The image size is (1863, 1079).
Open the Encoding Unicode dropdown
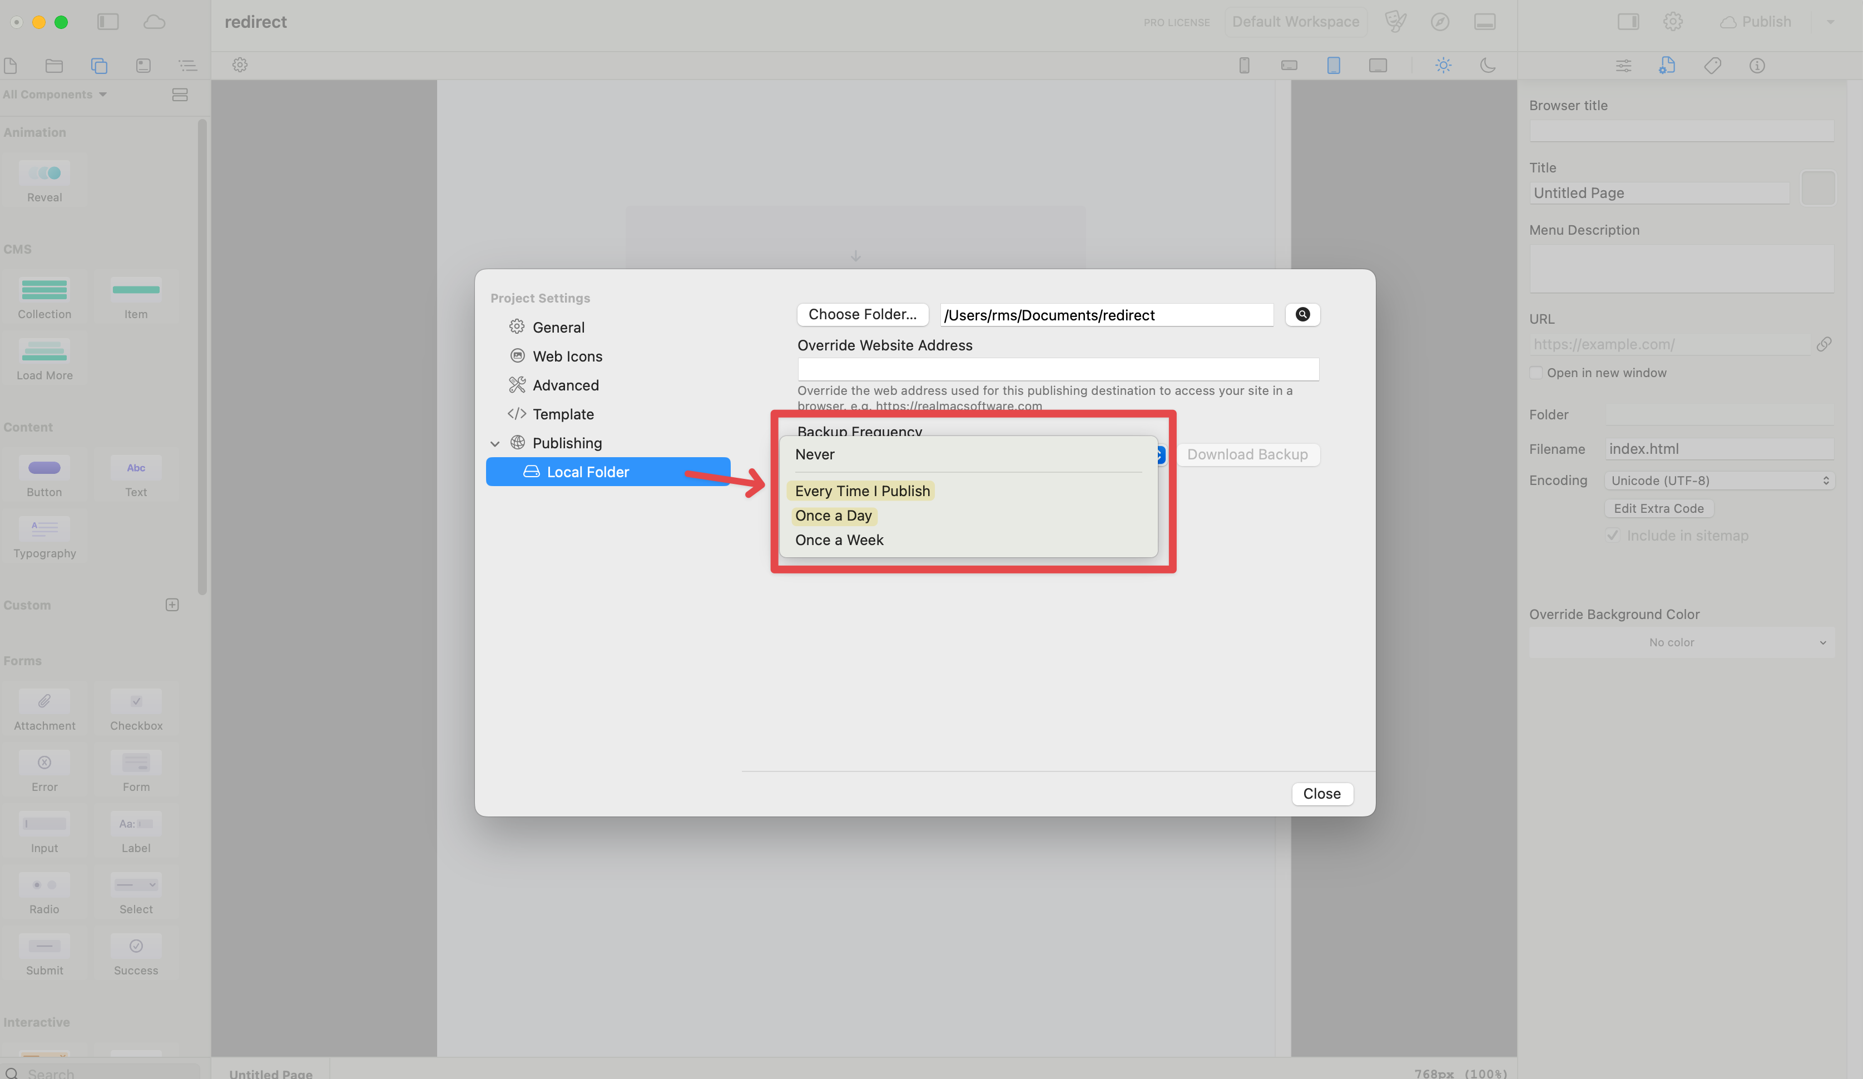[1719, 481]
